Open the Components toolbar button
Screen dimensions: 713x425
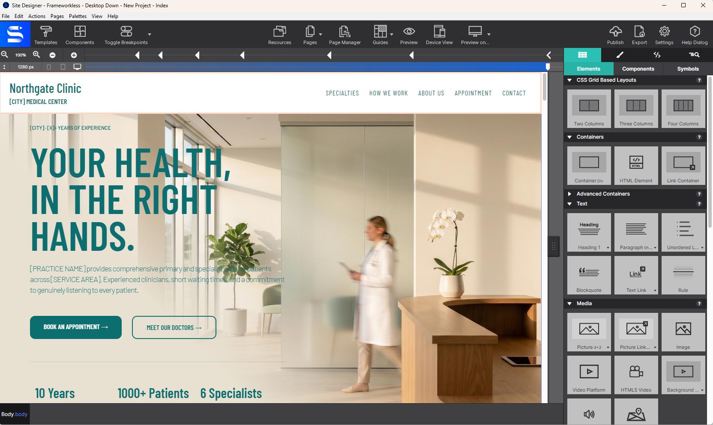coord(80,34)
